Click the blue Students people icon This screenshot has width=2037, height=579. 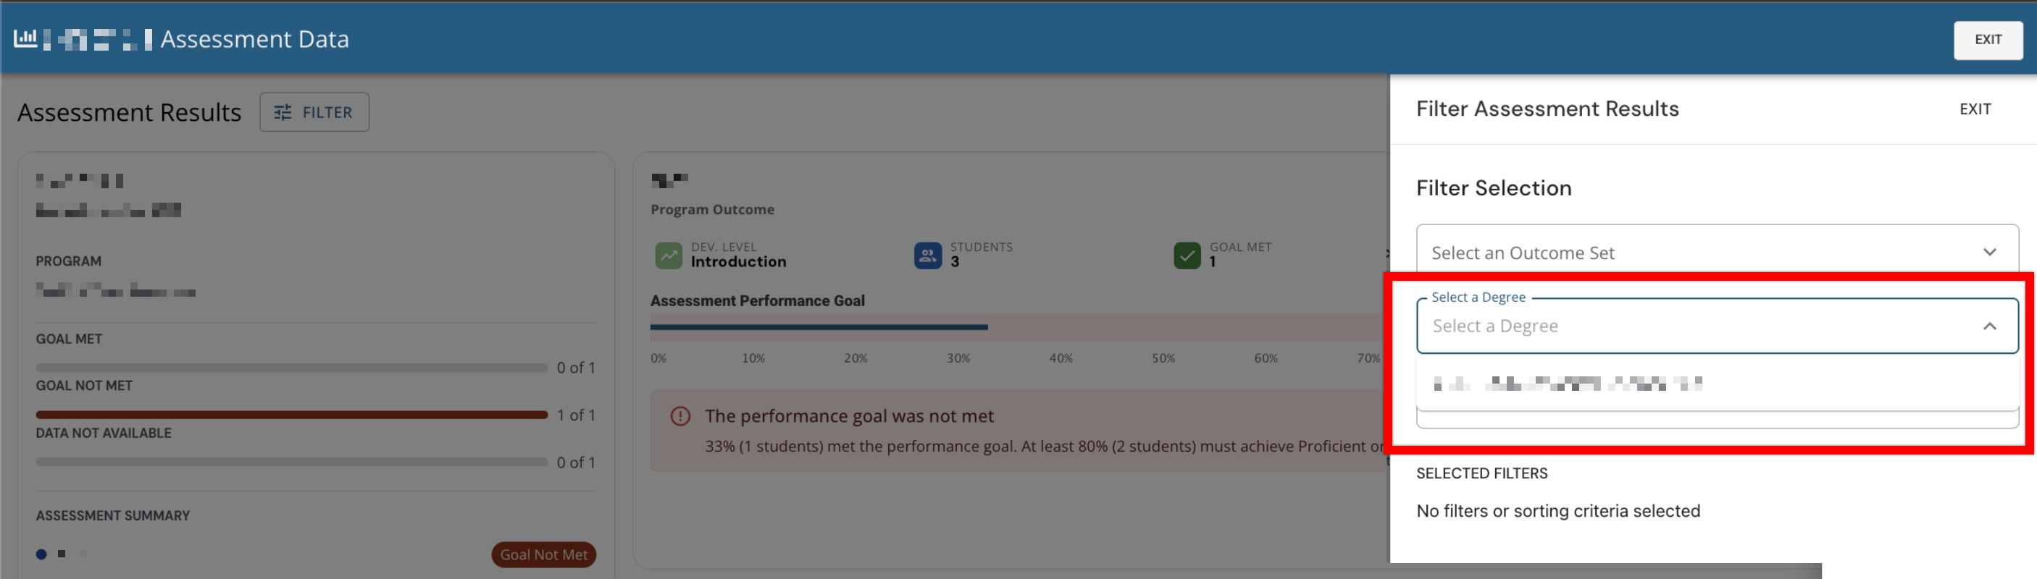[927, 256]
